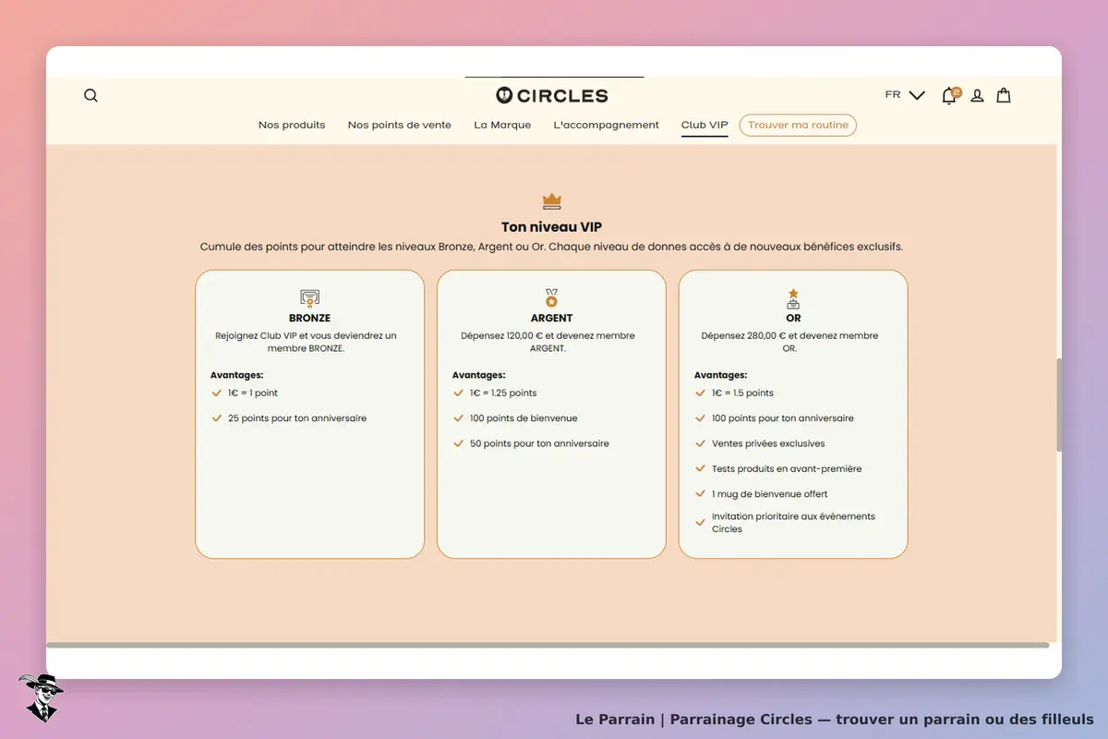Click '50 points pour ton anniversaire'
Image resolution: width=1108 pixels, height=739 pixels.
539,443
